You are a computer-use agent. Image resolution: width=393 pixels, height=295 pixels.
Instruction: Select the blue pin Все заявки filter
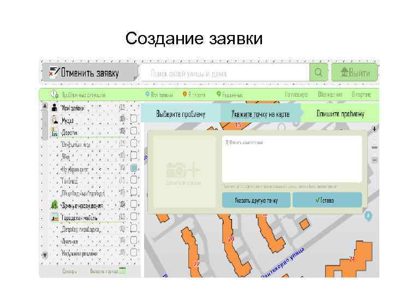(159, 95)
